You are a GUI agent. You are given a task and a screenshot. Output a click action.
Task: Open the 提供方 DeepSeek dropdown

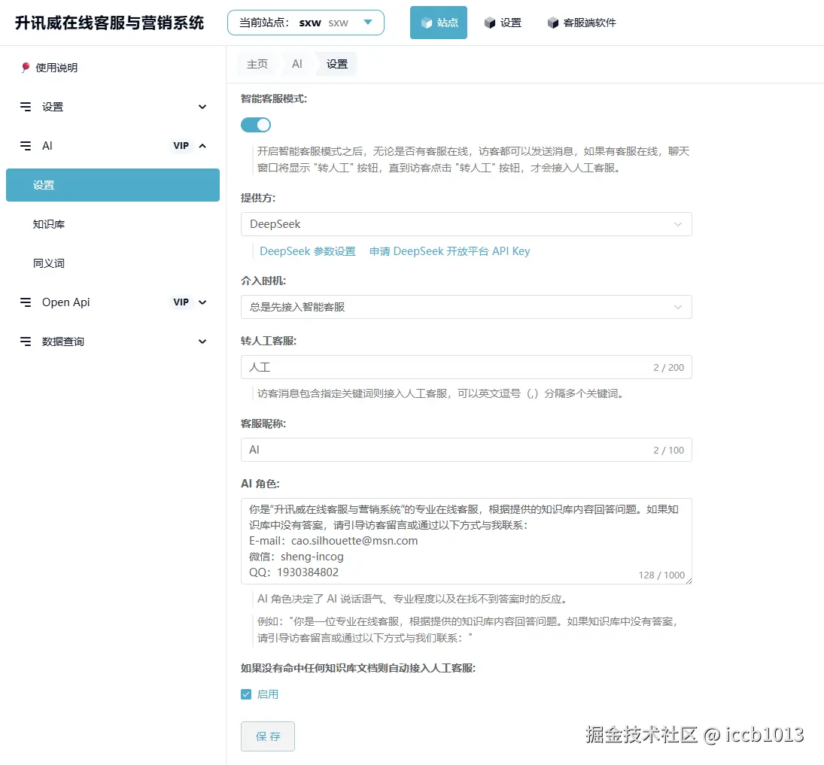(466, 224)
